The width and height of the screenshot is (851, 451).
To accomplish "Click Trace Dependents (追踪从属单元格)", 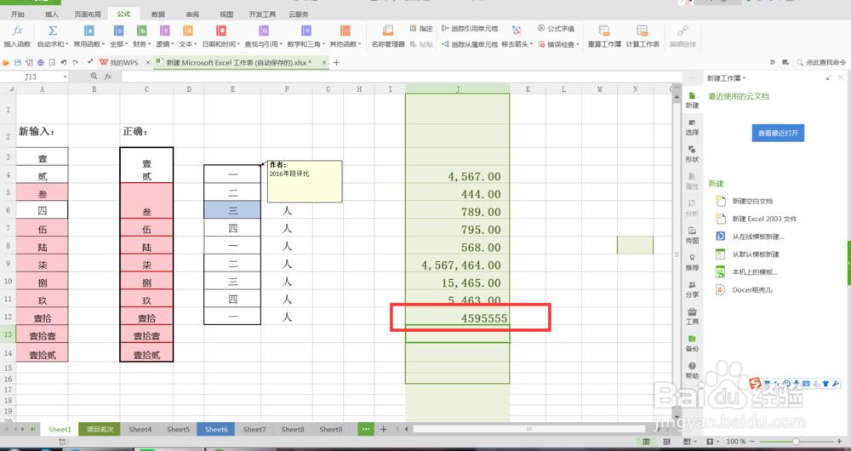I will coord(470,44).
